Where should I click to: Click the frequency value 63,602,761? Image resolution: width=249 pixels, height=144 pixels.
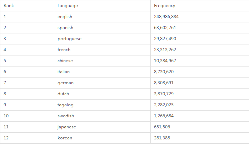point(165,28)
